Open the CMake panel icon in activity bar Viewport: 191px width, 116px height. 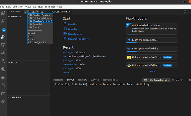click(3, 94)
